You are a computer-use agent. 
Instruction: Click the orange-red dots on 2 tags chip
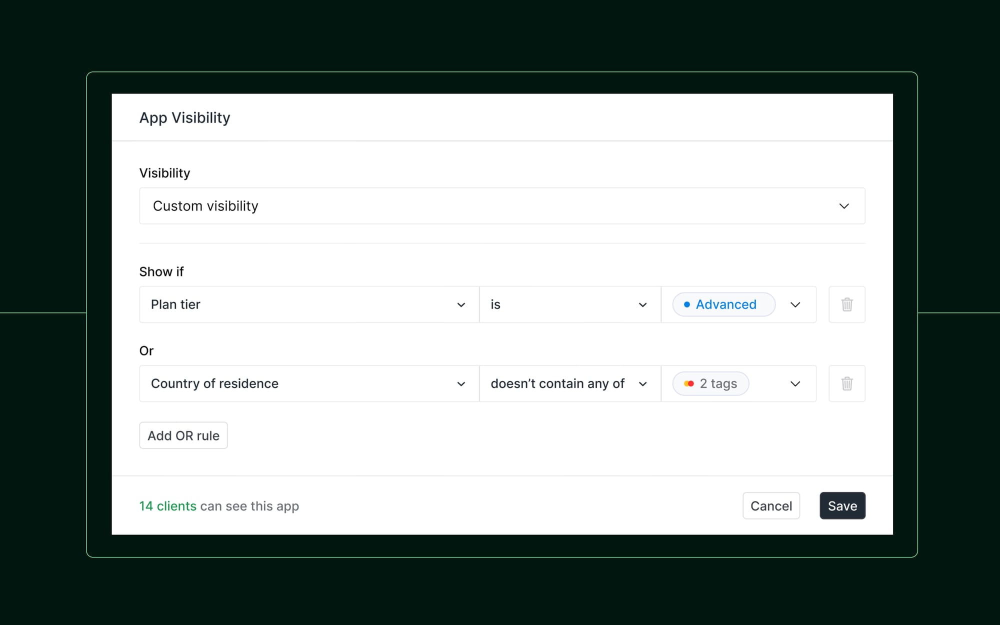pyautogui.click(x=689, y=383)
